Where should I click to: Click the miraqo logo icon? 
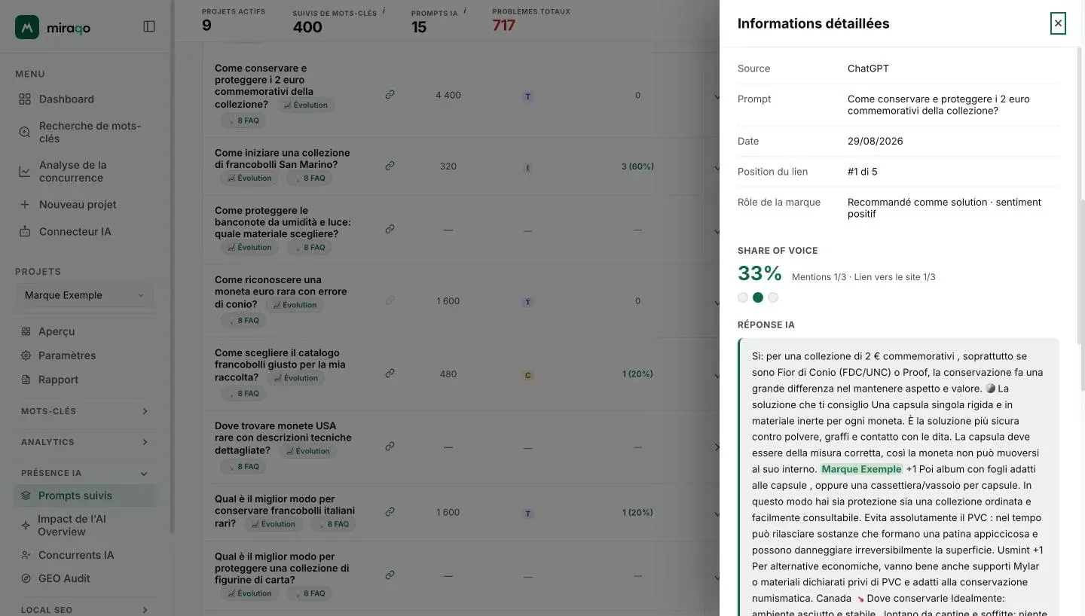pos(27,27)
